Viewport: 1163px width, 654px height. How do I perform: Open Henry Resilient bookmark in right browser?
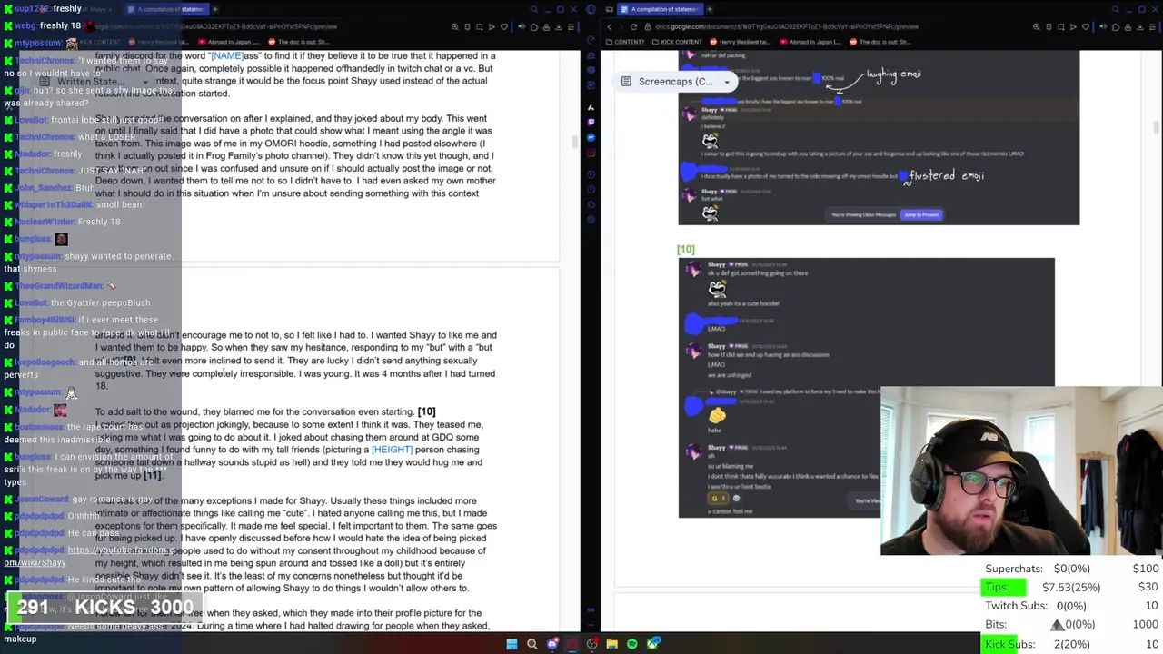click(740, 42)
